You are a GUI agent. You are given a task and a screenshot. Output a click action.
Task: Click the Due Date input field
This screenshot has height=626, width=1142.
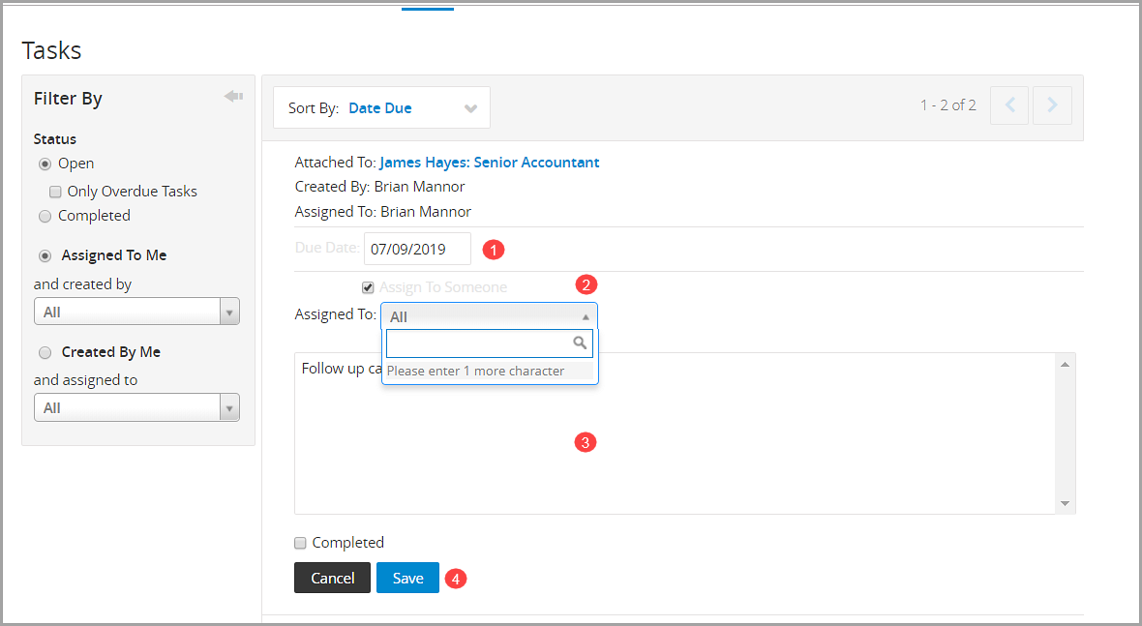coord(417,249)
